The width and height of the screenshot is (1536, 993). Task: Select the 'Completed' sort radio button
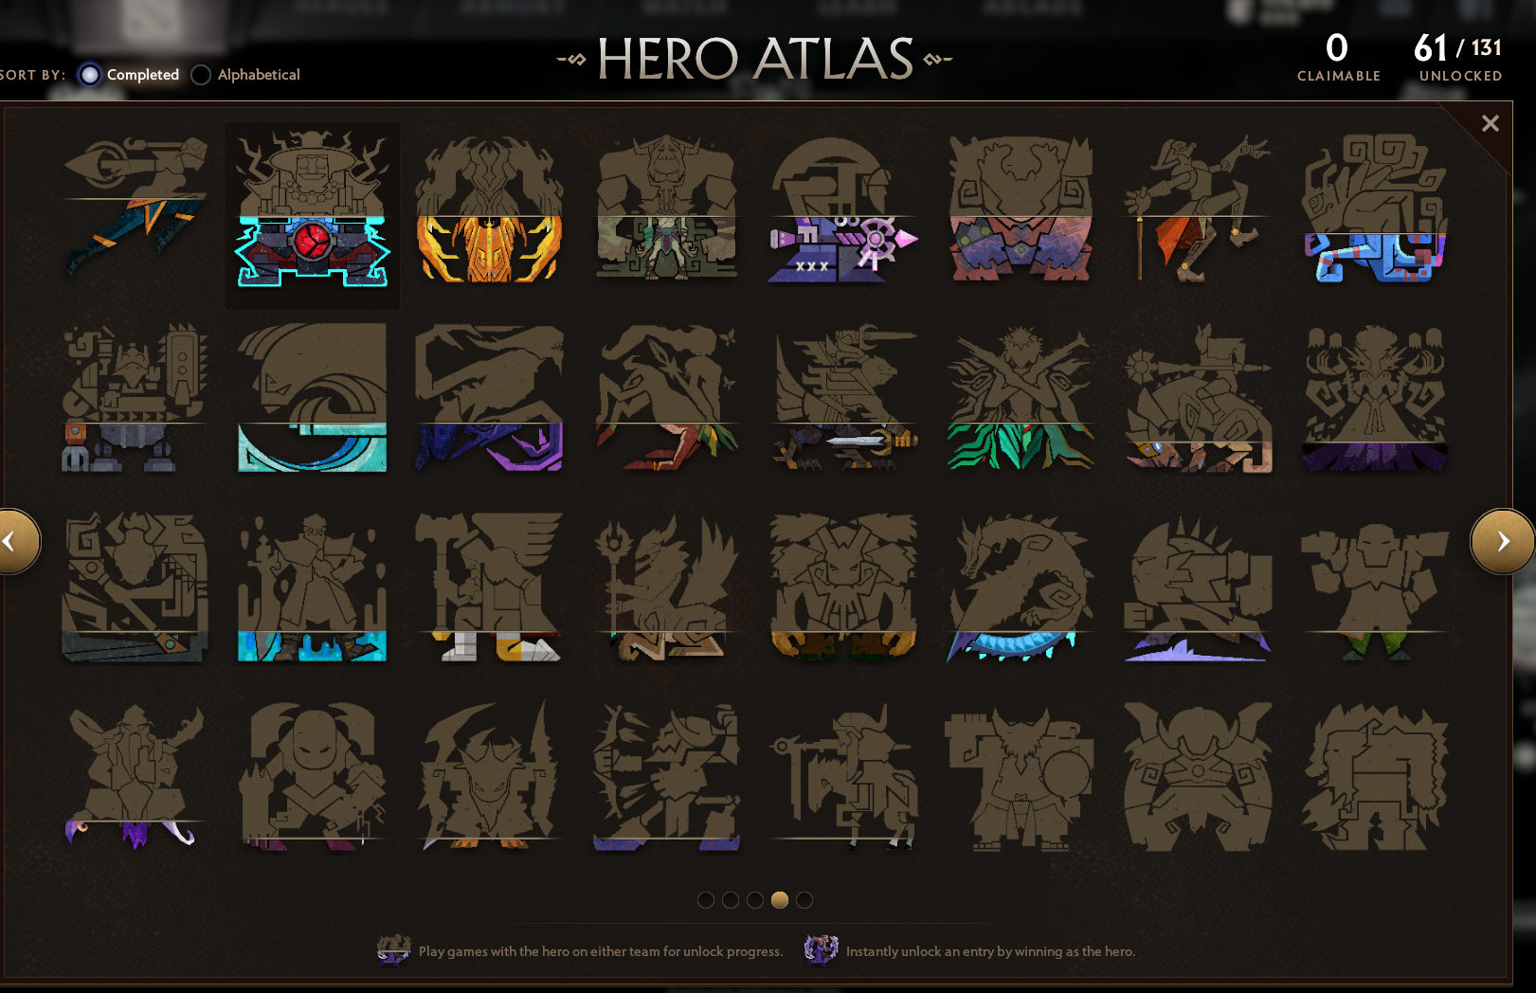(x=90, y=75)
